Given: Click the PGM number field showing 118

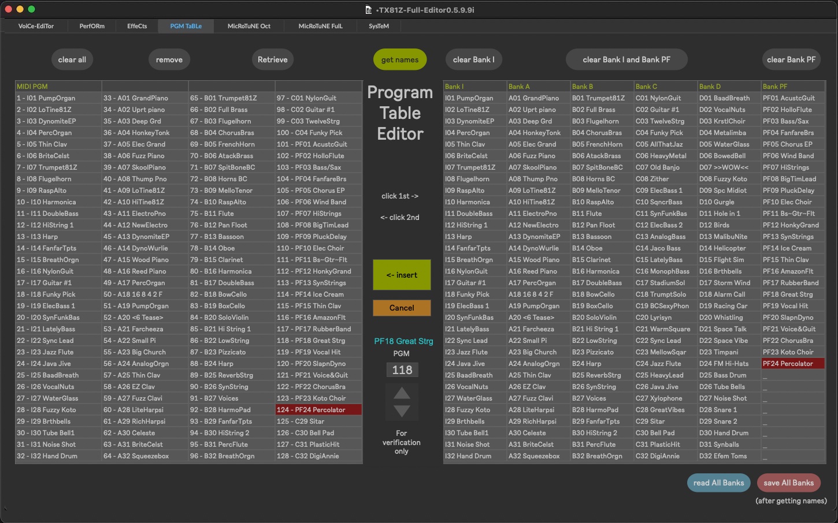Looking at the screenshot, I should pos(402,370).
